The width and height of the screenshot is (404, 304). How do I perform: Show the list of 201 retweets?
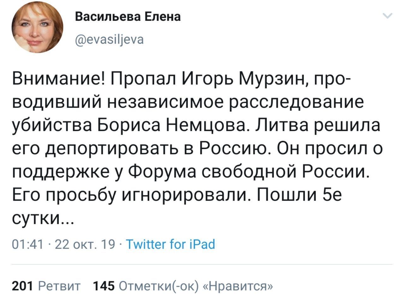[22, 286]
